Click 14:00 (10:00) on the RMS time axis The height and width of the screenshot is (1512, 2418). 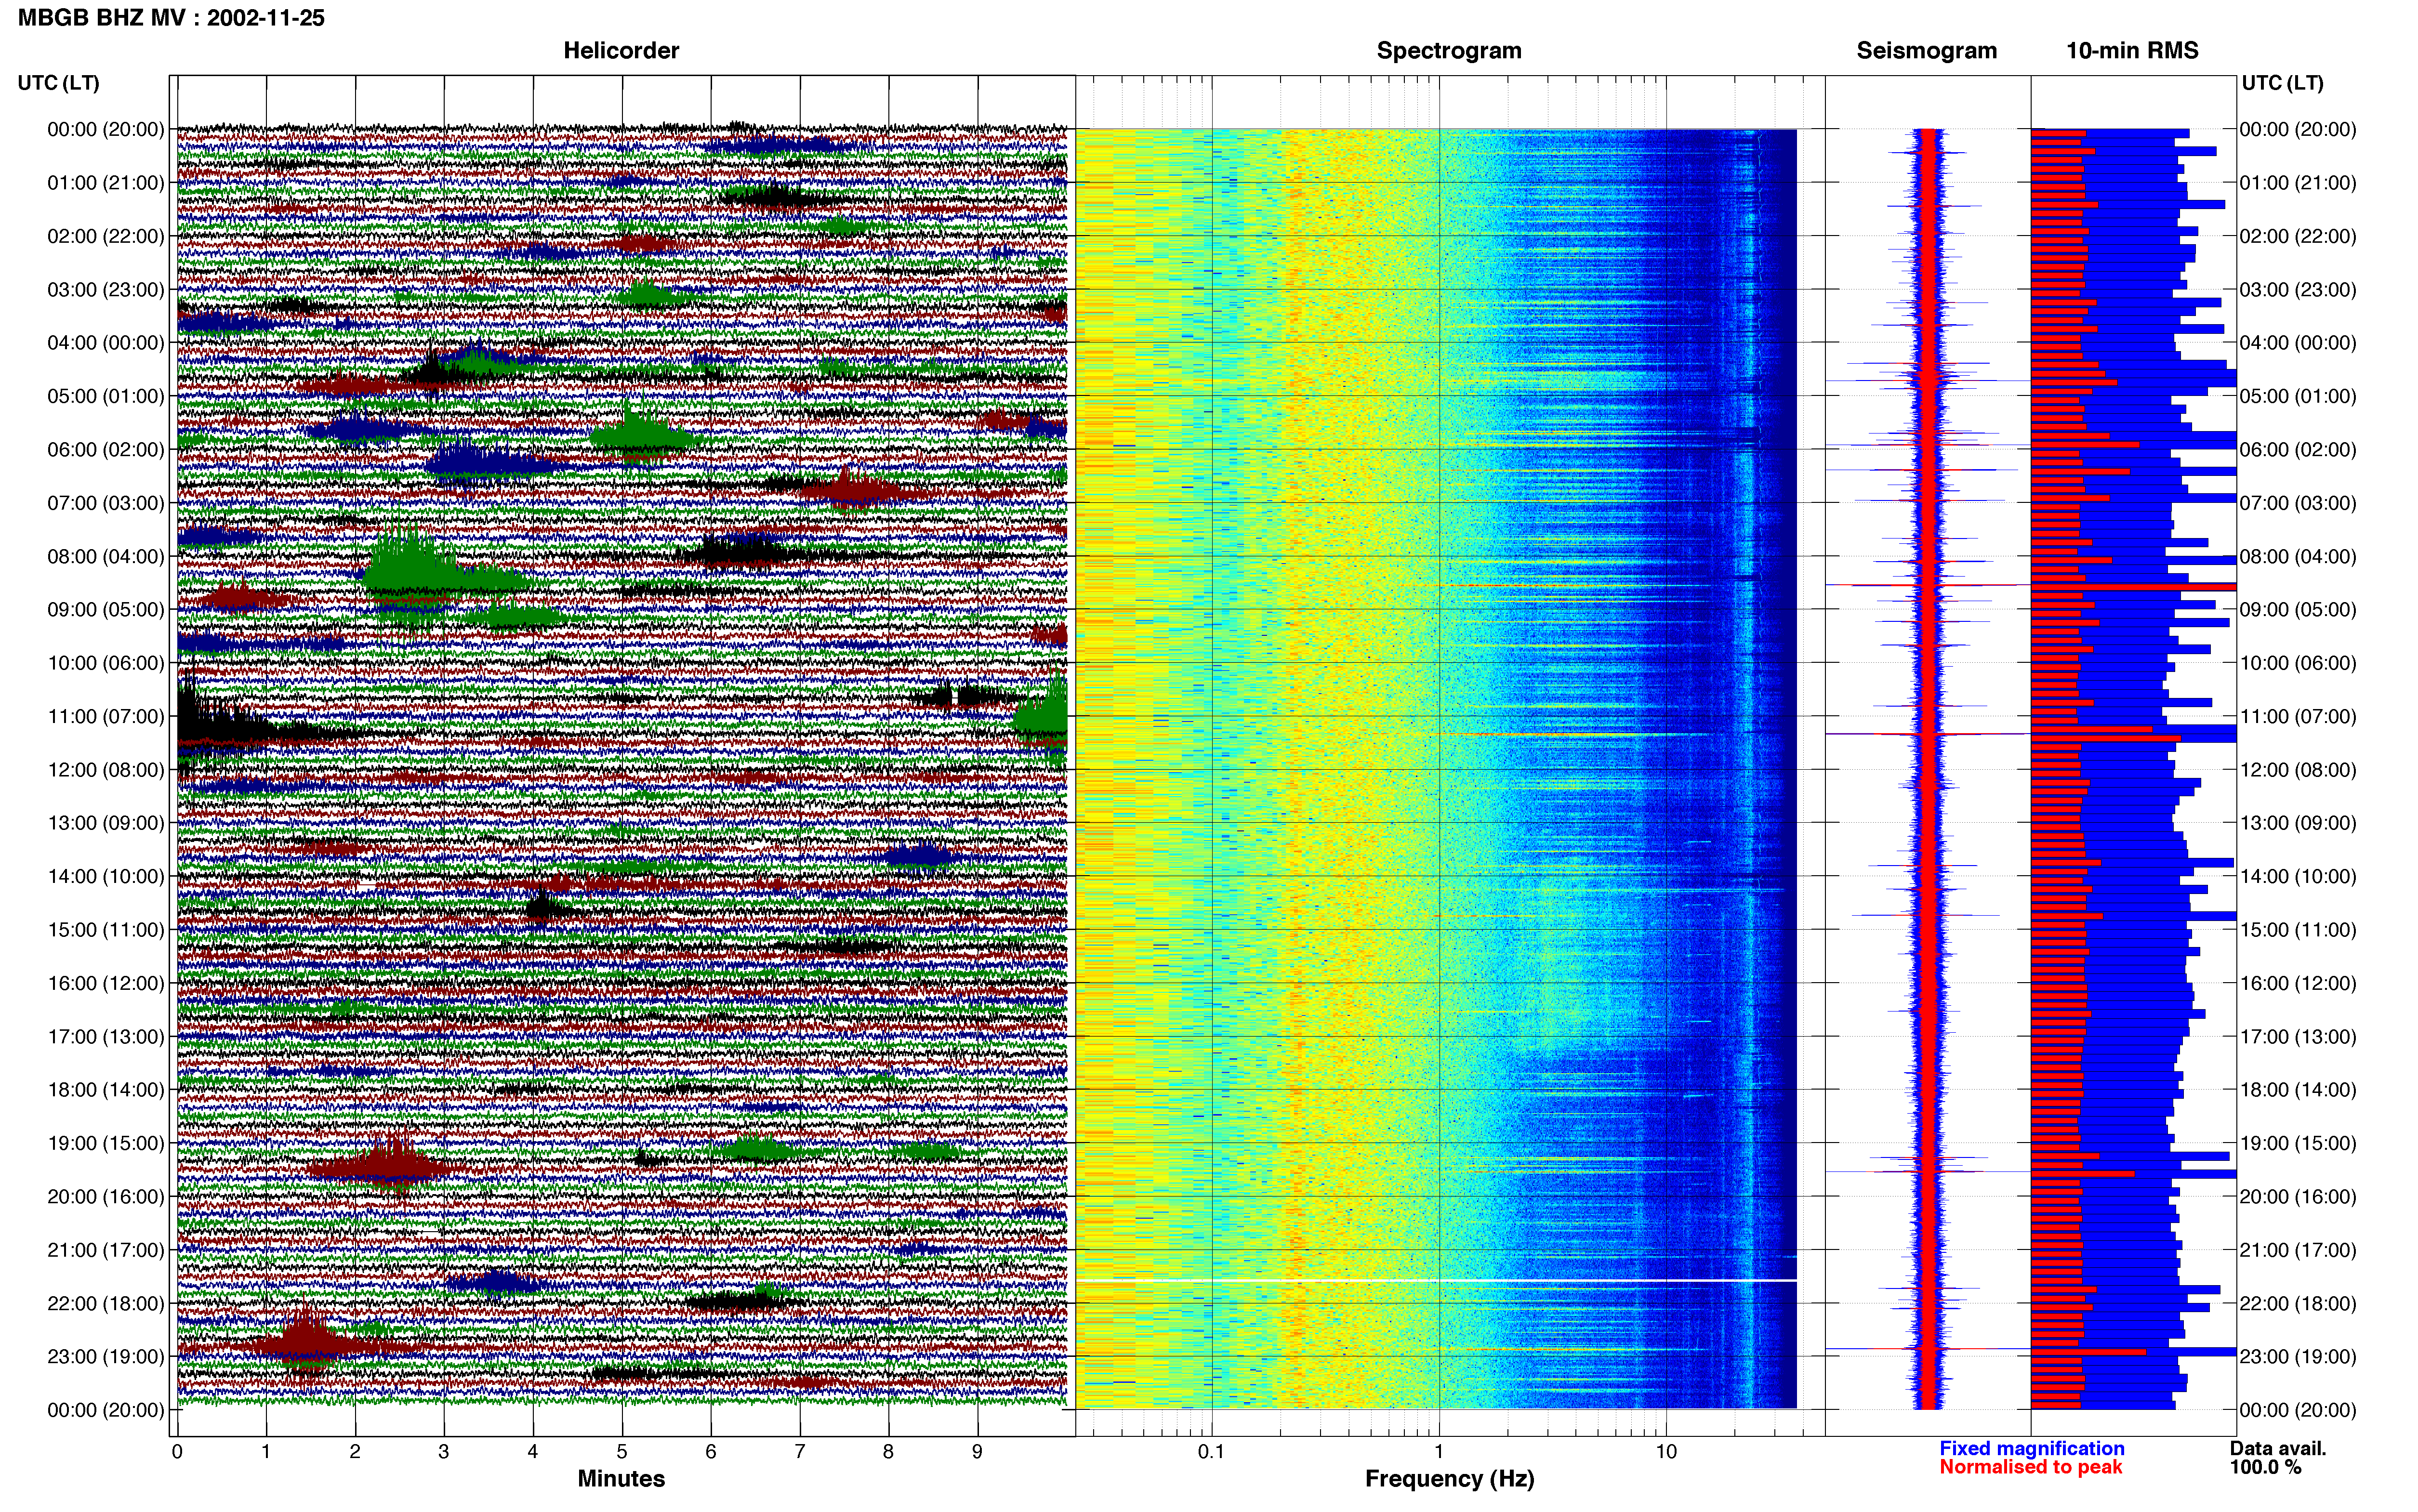click(x=2298, y=876)
